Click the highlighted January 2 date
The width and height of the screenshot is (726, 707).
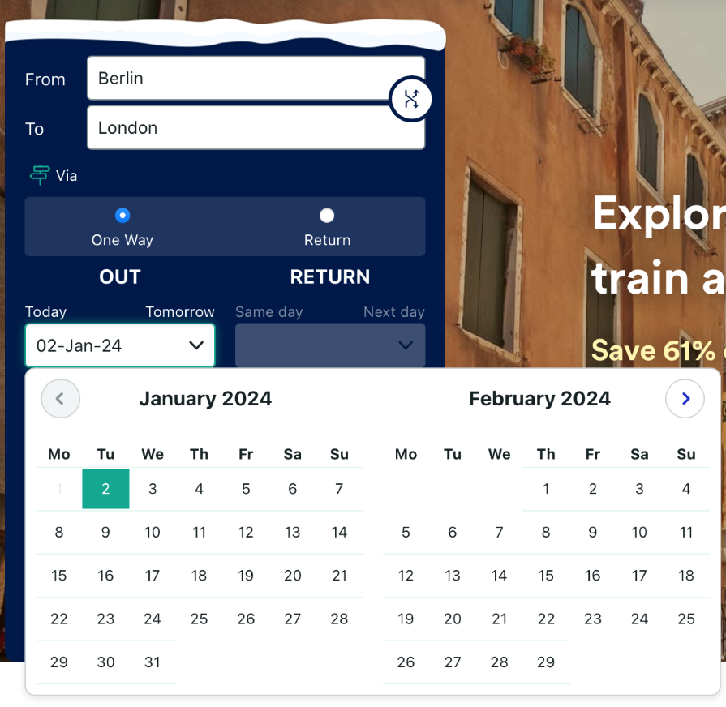(105, 489)
